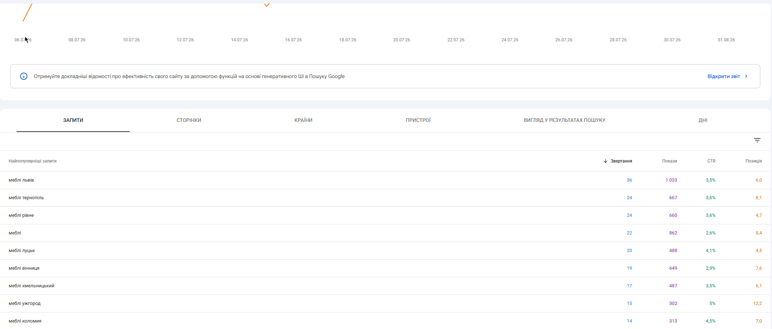Select query меблі львів
This screenshot has height=329, width=772.
[21, 180]
